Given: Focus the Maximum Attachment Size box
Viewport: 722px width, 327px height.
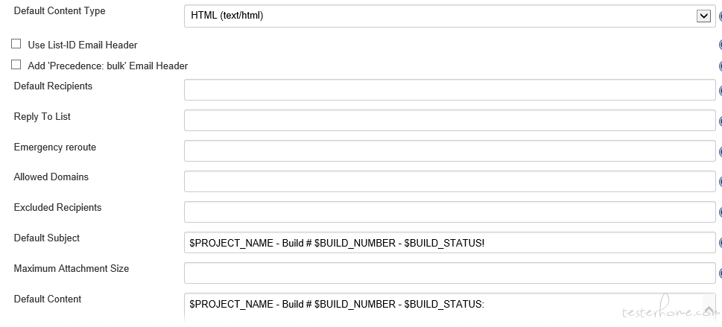Looking at the screenshot, I should [449, 273].
